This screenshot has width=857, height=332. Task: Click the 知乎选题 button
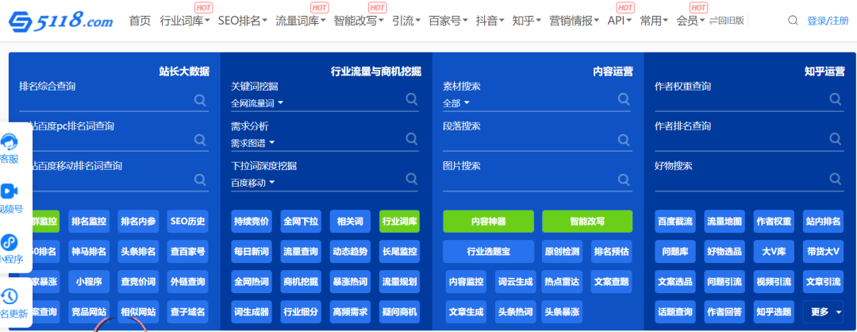pyautogui.click(x=774, y=312)
